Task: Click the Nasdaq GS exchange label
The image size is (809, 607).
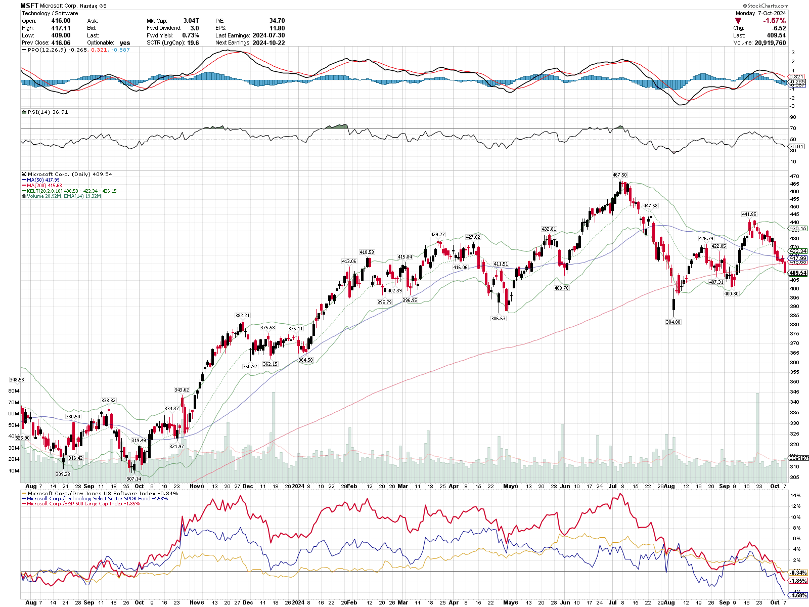Action: click(94, 6)
